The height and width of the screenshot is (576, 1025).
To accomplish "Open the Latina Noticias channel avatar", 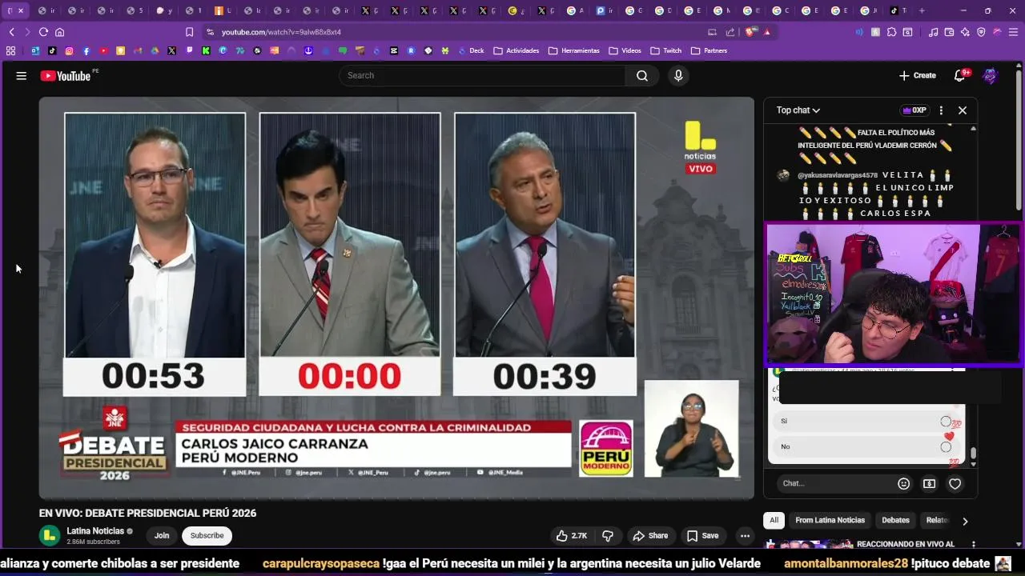I will pyautogui.click(x=50, y=535).
